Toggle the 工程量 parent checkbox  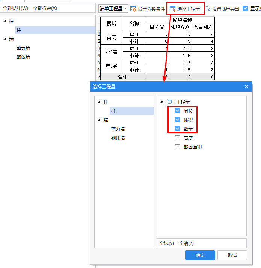[170, 102]
